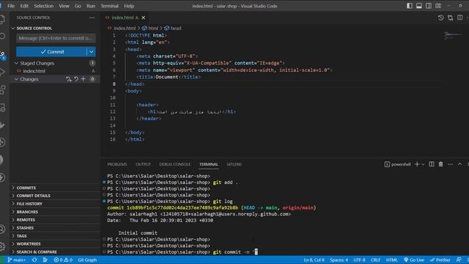The image size is (469, 264).
Task: Change indentation via Spaces: 4
Action: [339, 260]
